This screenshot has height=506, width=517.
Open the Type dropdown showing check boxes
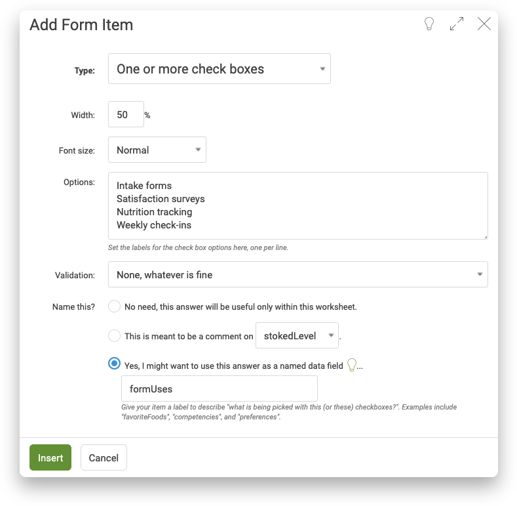[x=220, y=69]
